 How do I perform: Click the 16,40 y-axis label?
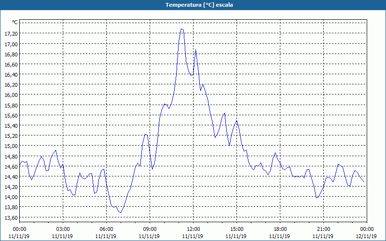[11, 75]
